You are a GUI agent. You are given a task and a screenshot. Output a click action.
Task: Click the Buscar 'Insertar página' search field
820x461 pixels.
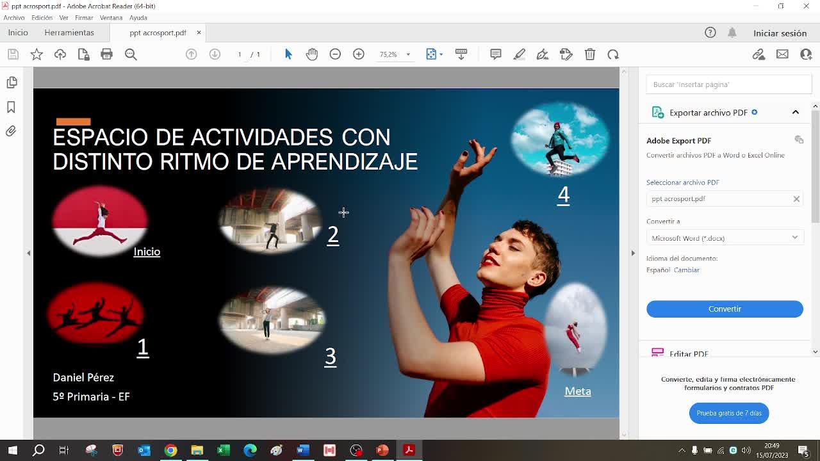click(x=728, y=85)
